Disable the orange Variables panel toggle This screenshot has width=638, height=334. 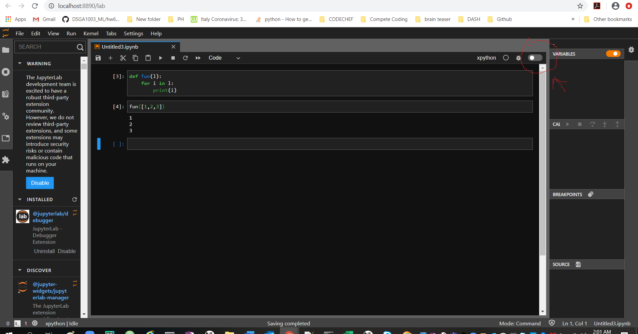(x=613, y=54)
